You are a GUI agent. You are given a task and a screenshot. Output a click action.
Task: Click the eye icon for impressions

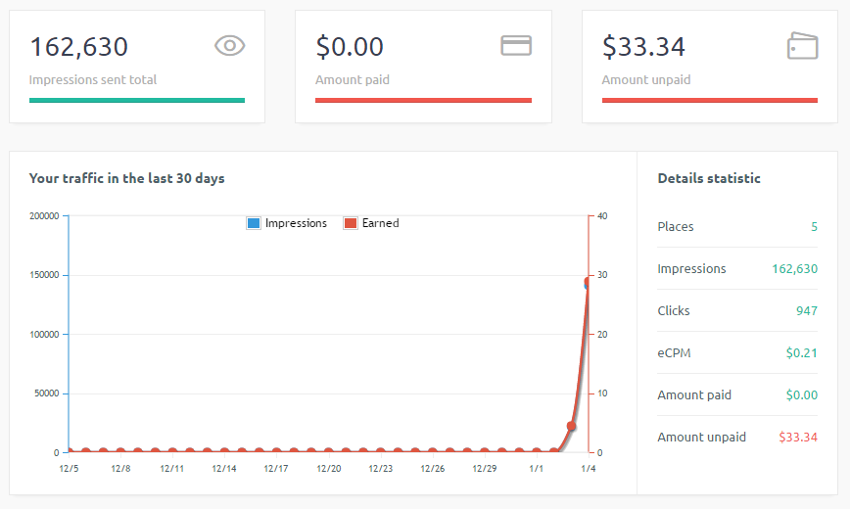(x=229, y=45)
